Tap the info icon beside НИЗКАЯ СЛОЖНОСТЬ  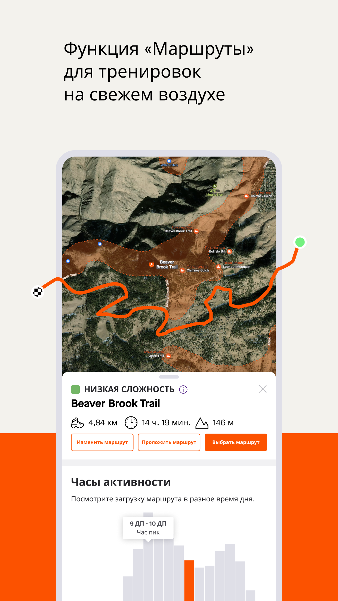coord(183,390)
